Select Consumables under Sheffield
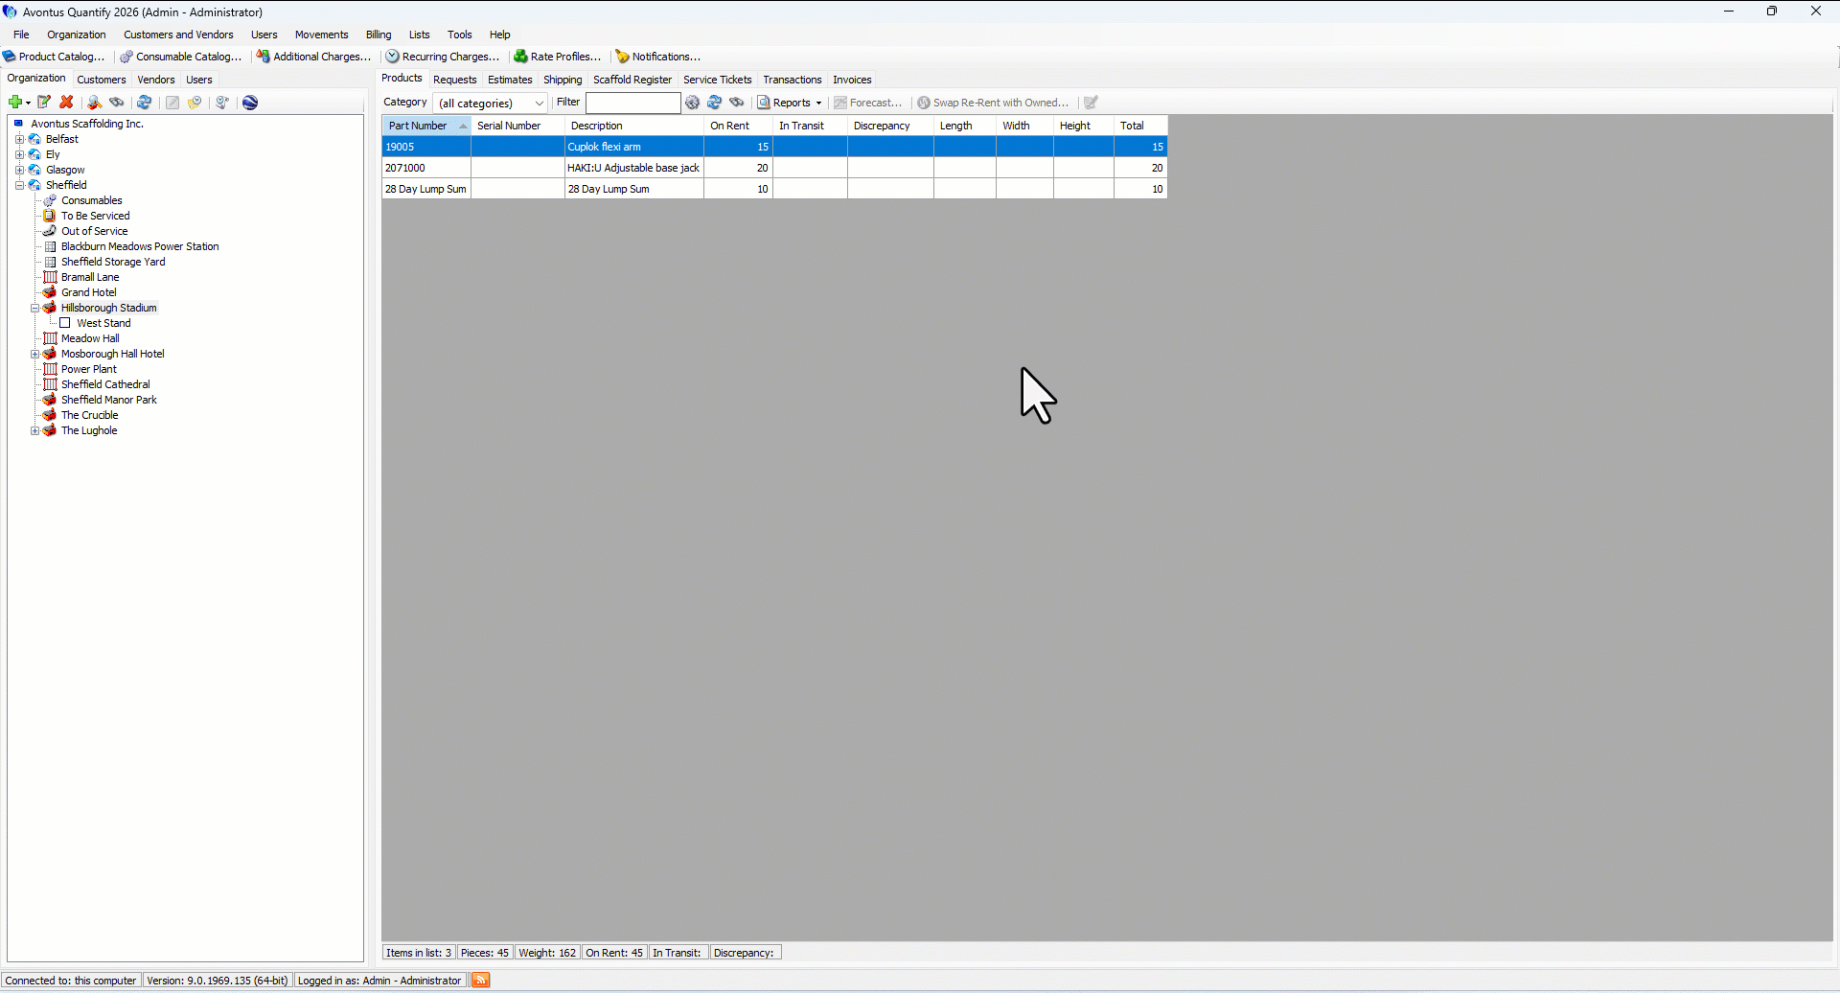The width and height of the screenshot is (1840, 993). [92, 200]
